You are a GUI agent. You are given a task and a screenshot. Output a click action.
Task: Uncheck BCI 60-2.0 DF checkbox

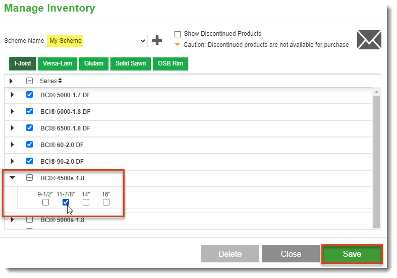click(x=29, y=145)
